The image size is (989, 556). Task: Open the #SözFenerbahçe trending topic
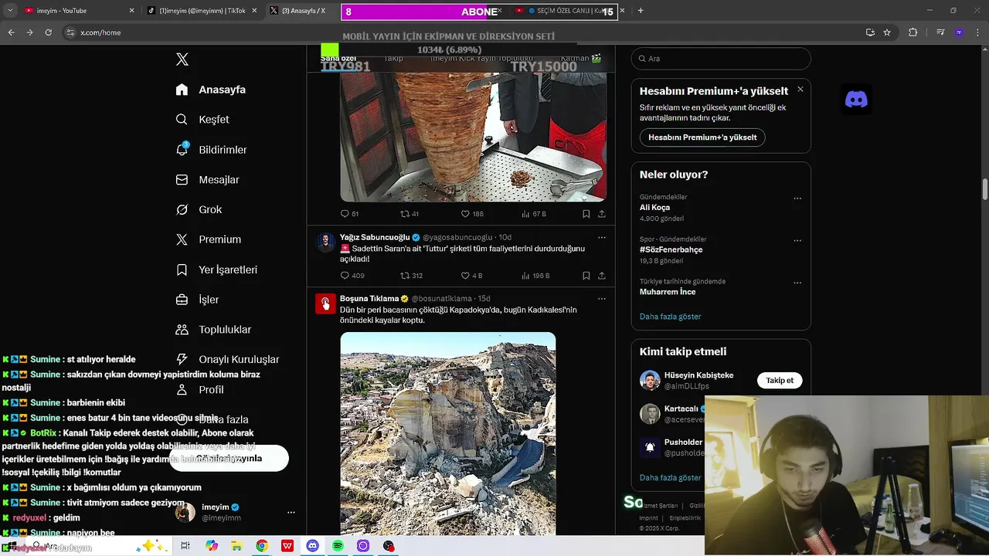coord(671,249)
